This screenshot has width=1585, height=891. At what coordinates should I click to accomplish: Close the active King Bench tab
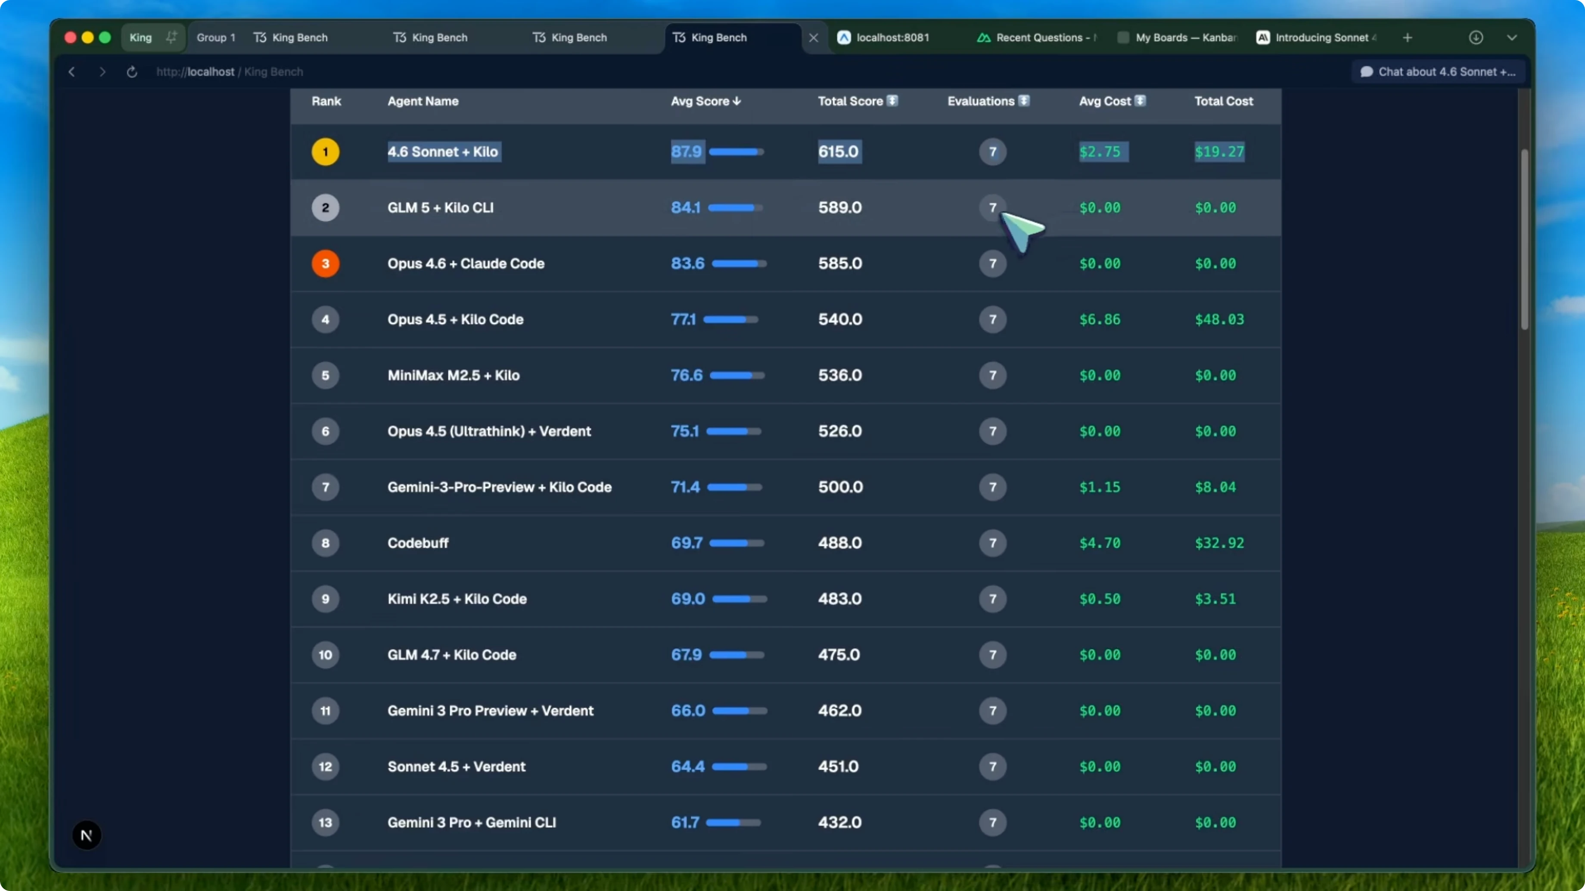pos(814,37)
